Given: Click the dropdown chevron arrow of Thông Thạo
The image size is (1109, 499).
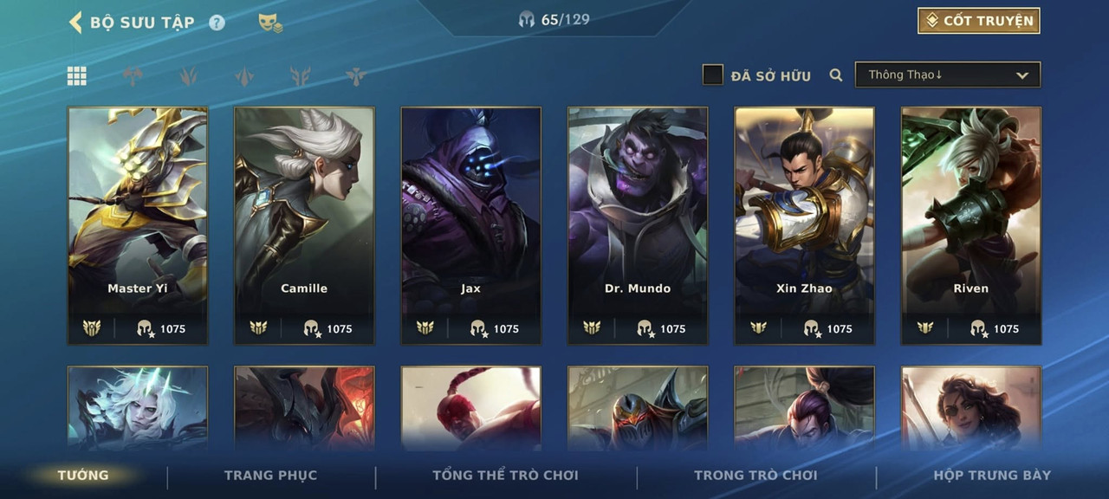Looking at the screenshot, I should click(1022, 75).
